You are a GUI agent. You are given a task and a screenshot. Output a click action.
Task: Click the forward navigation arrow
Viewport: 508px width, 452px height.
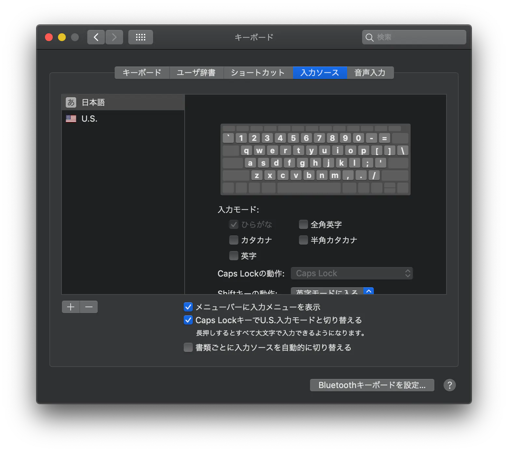(x=114, y=37)
